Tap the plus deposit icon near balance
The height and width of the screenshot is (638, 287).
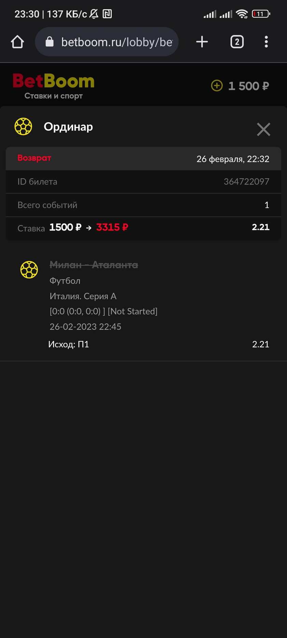[217, 86]
